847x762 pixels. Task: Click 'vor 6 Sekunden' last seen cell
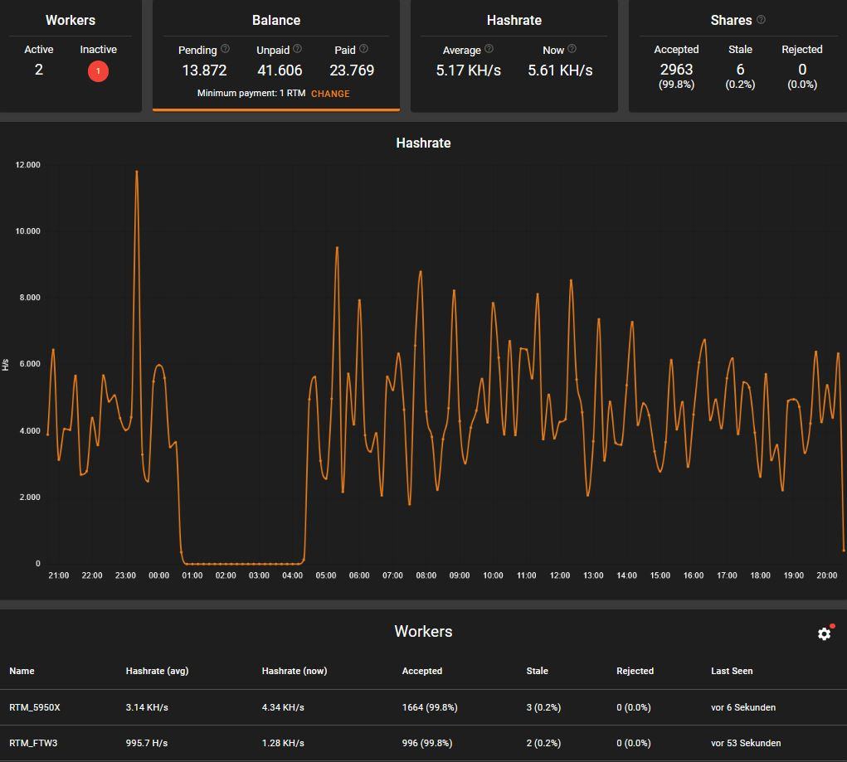(x=743, y=707)
